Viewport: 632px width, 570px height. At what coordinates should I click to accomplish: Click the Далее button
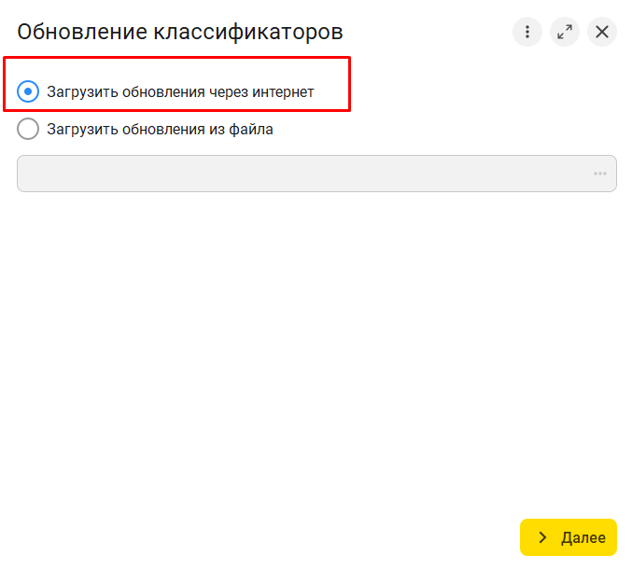[569, 537]
